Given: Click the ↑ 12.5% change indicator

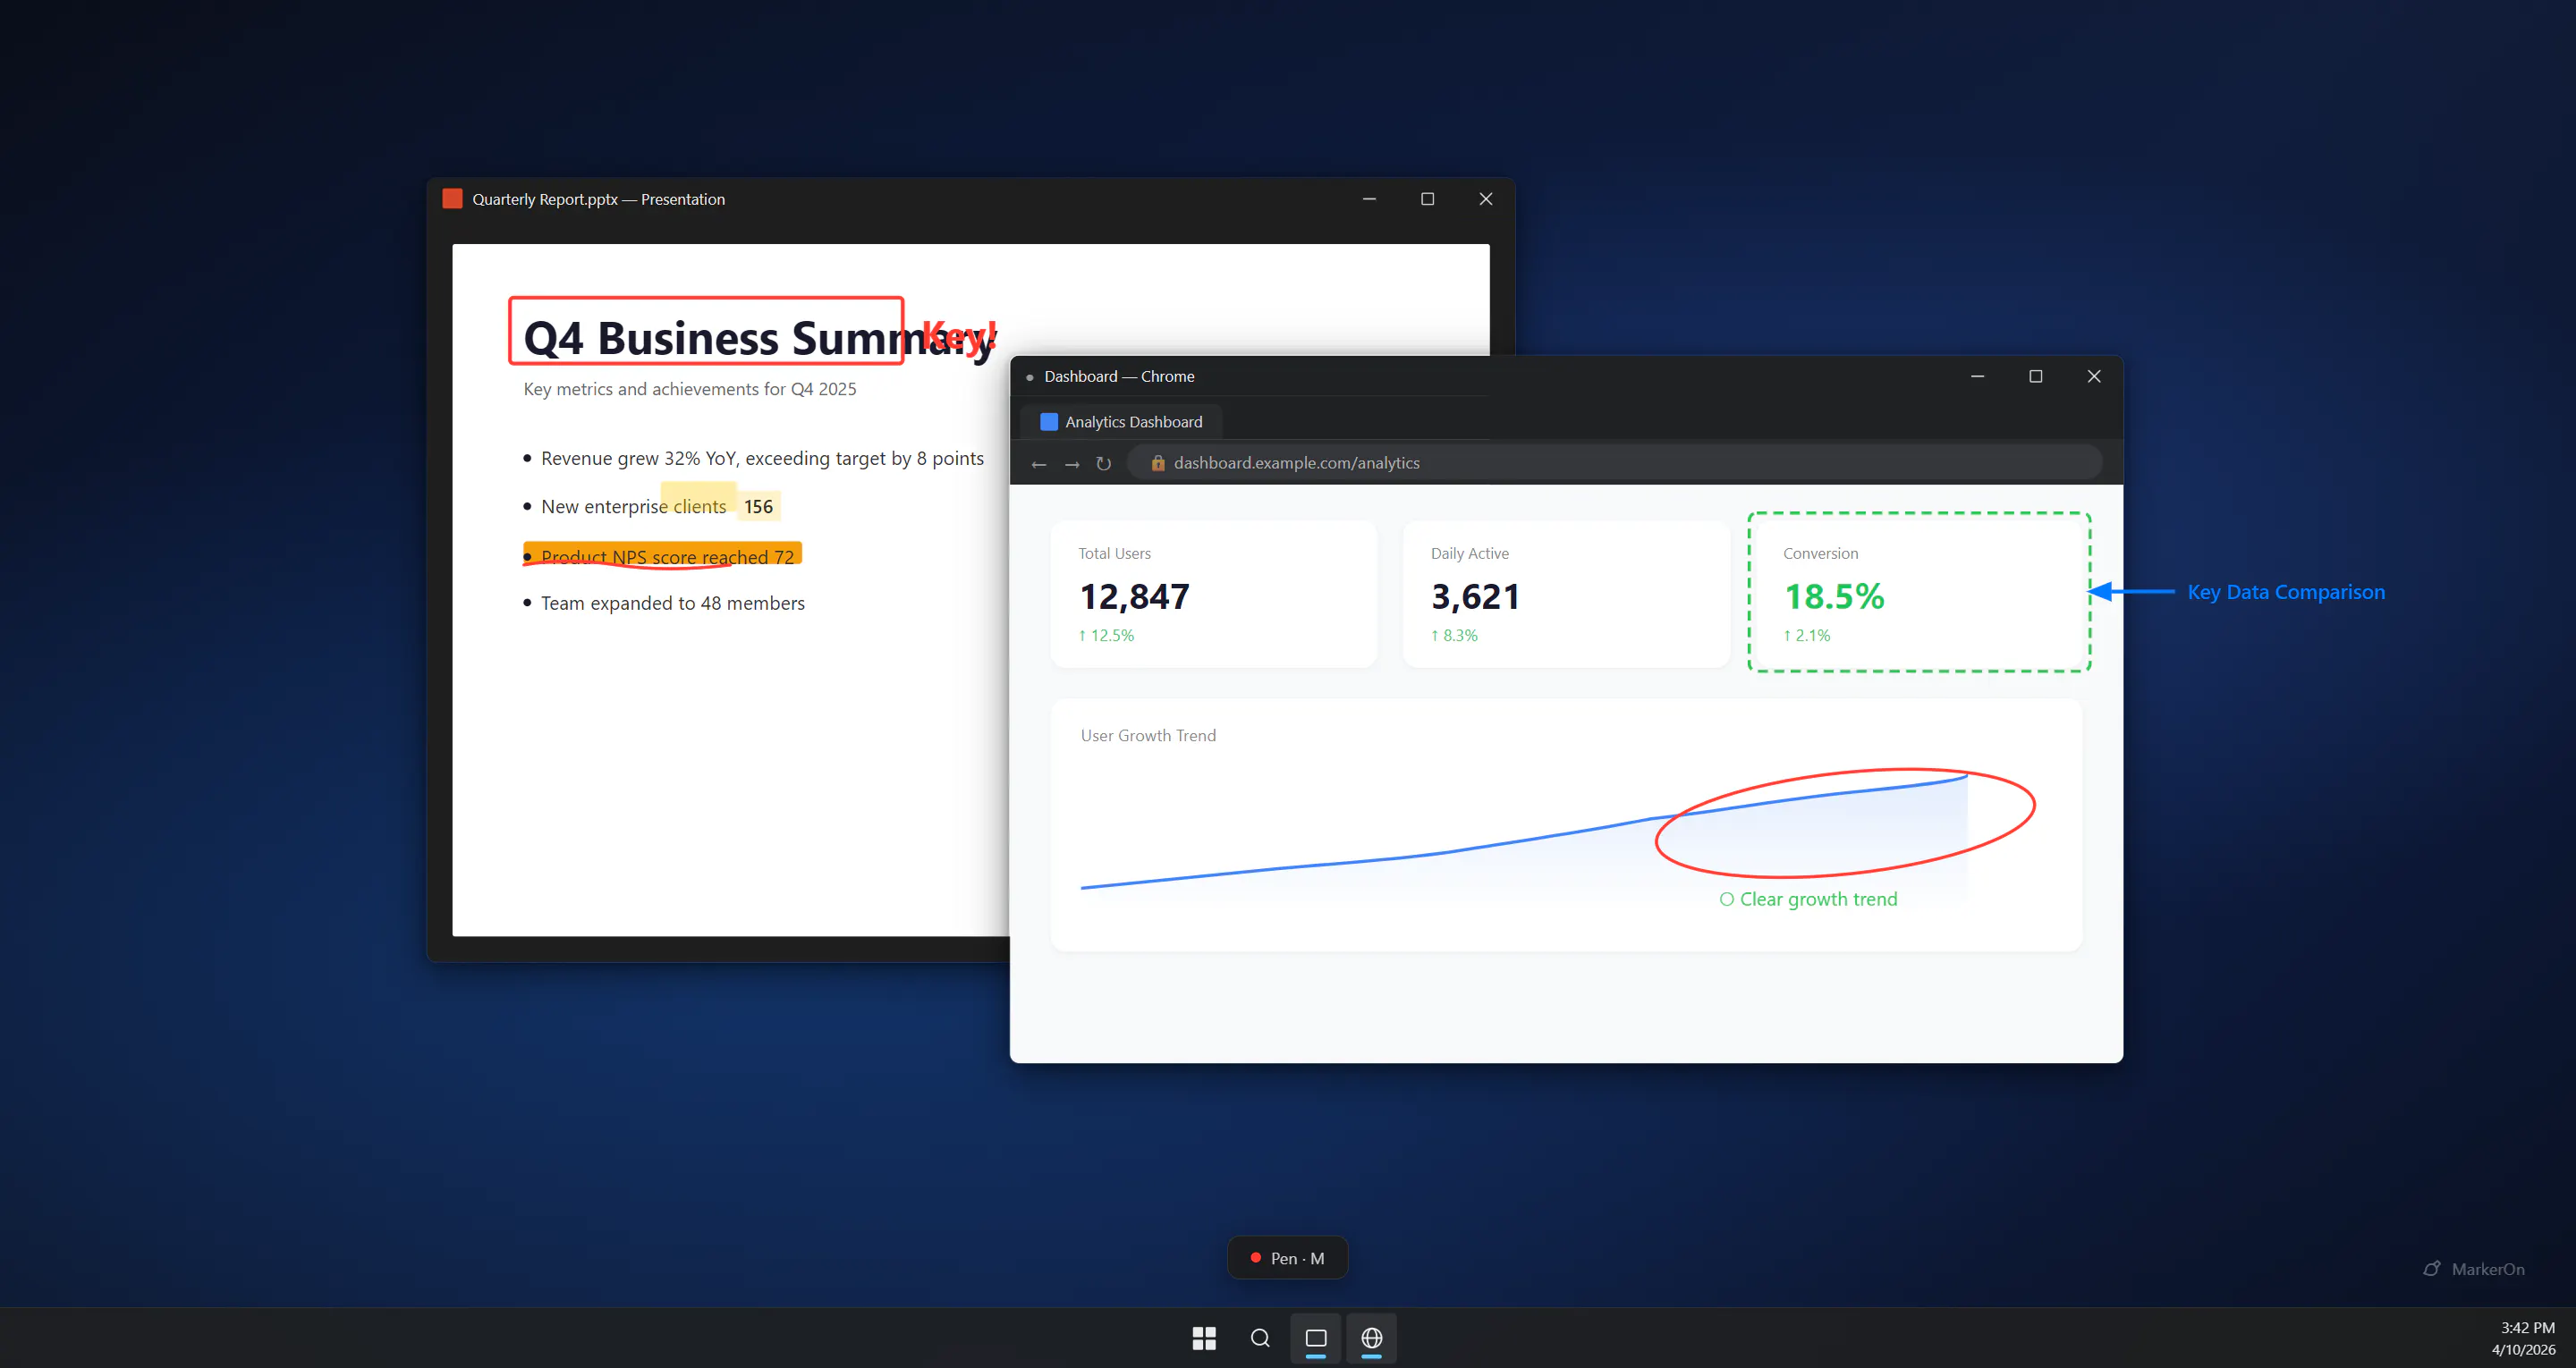Looking at the screenshot, I should [x=1106, y=636].
